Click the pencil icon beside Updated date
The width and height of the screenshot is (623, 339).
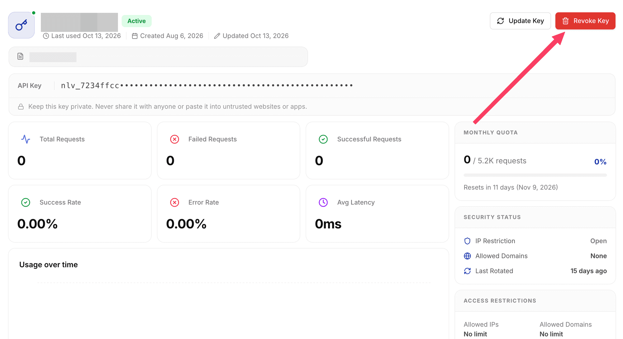coord(217,36)
